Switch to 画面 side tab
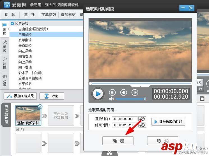This screenshot has height=156, width=209. pyautogui.click(x=4, y=29)
